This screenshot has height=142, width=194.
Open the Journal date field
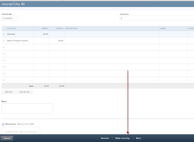coord(9,18)
